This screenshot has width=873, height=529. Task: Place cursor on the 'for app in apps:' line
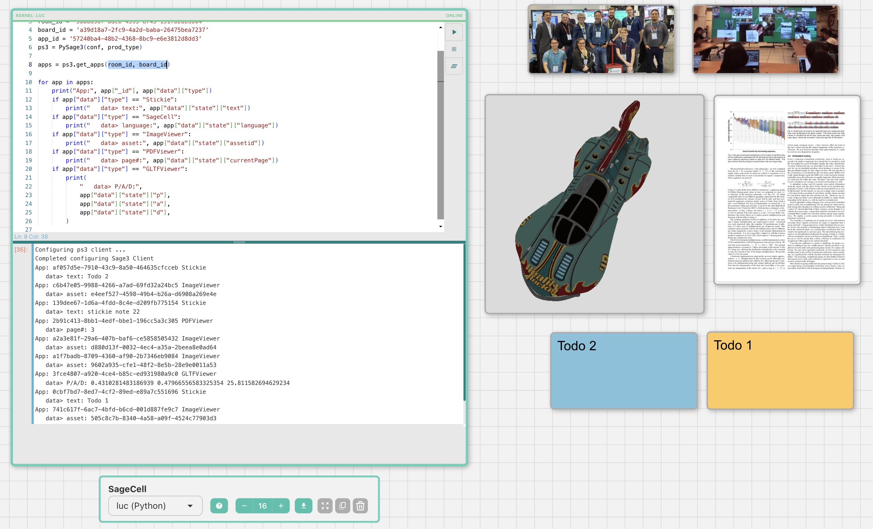pos(66,82)
